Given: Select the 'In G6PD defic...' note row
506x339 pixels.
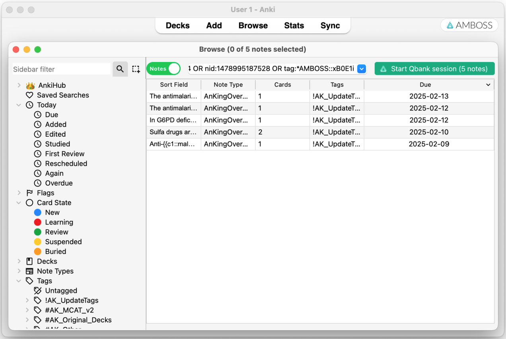Looking at the screenshot, I should [320, 120].
